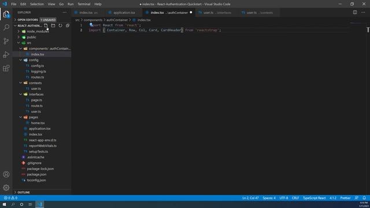This screenshot has height=208, width=370.
Task: Open the Accounts menu icon
Action: tap(6, 174)
